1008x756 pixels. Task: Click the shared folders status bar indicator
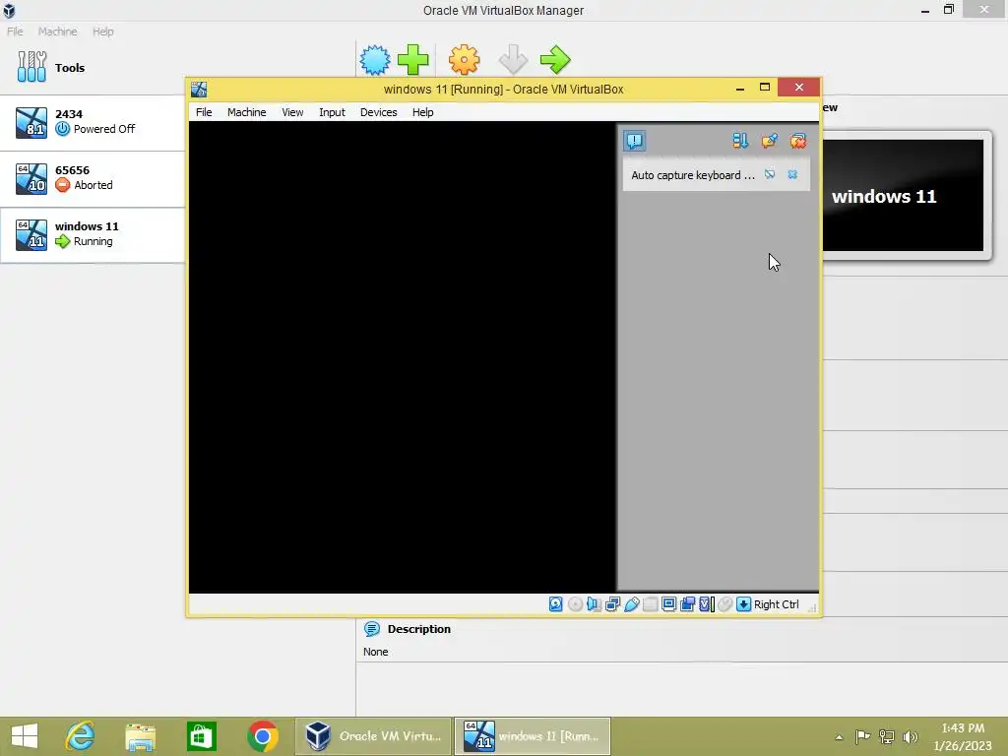(650, 604)
